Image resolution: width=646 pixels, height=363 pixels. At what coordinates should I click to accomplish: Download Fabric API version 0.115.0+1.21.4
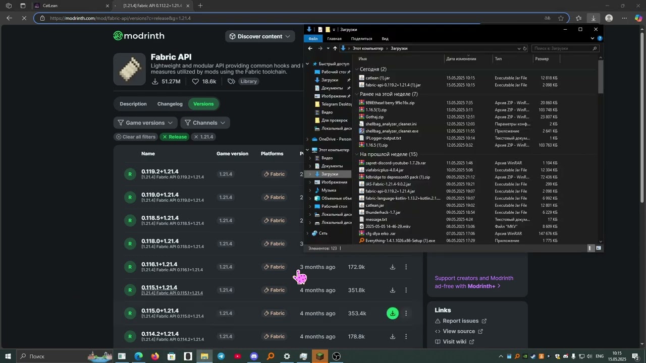coord(393,313)
